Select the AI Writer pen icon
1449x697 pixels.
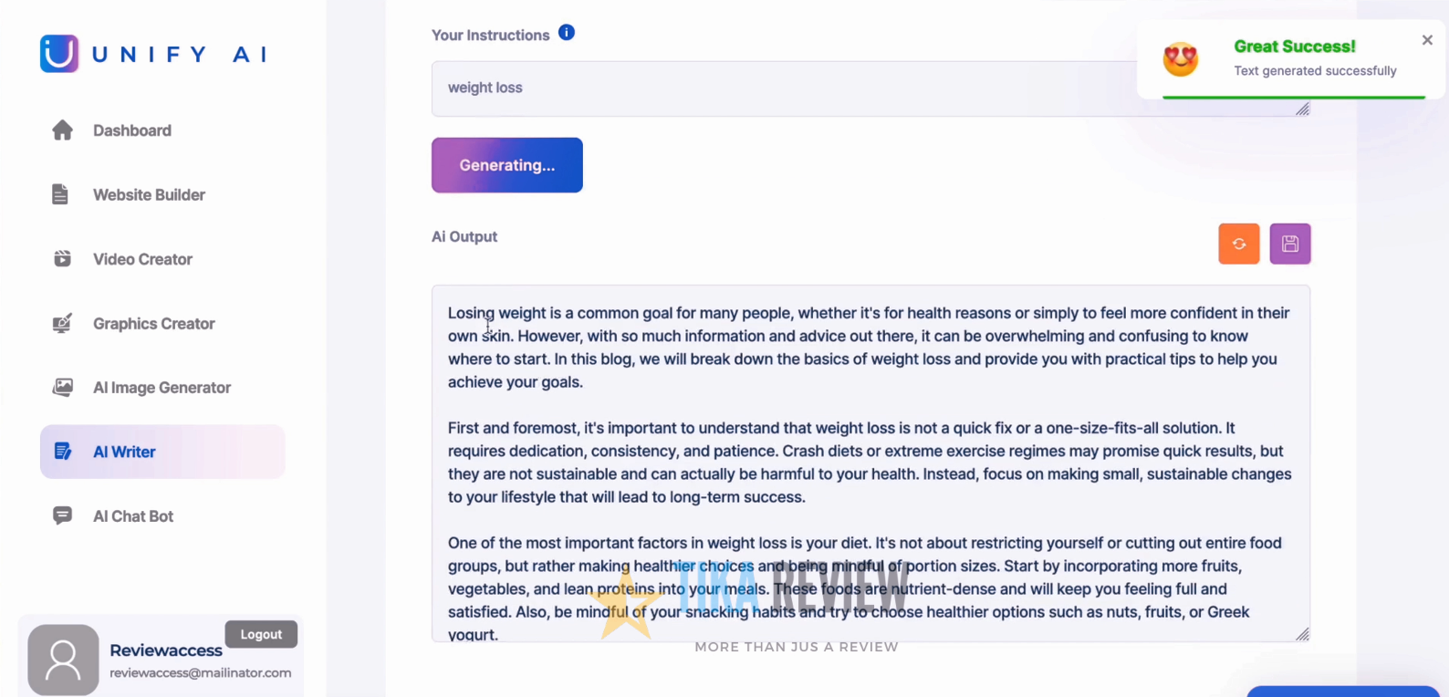(62, 451)
